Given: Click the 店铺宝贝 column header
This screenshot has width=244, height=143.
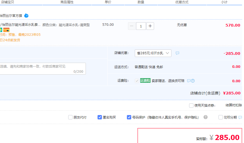Looking at the screenshot, I should 7,2.
